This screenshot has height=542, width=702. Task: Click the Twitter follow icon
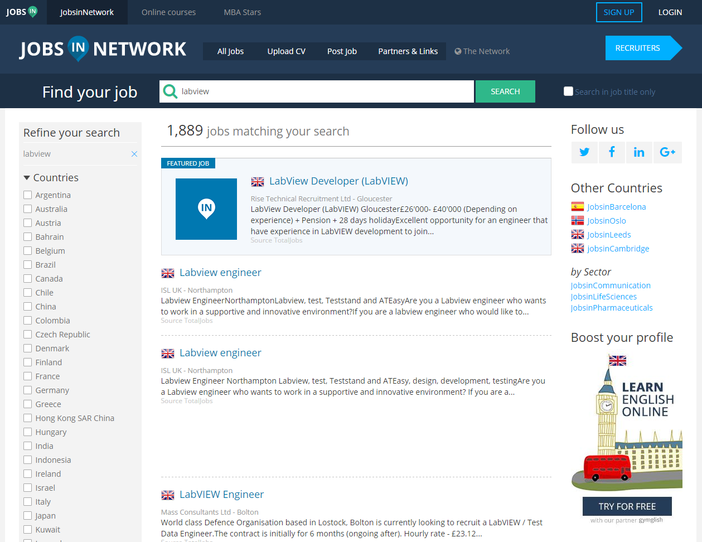(584, 152)
